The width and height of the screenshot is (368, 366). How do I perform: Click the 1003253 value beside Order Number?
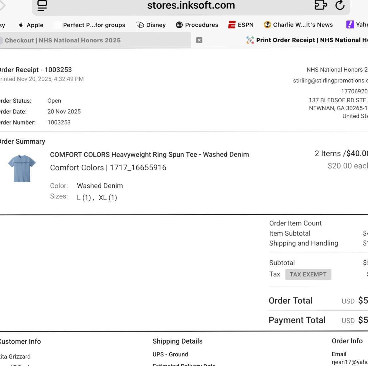coord(59,122)
